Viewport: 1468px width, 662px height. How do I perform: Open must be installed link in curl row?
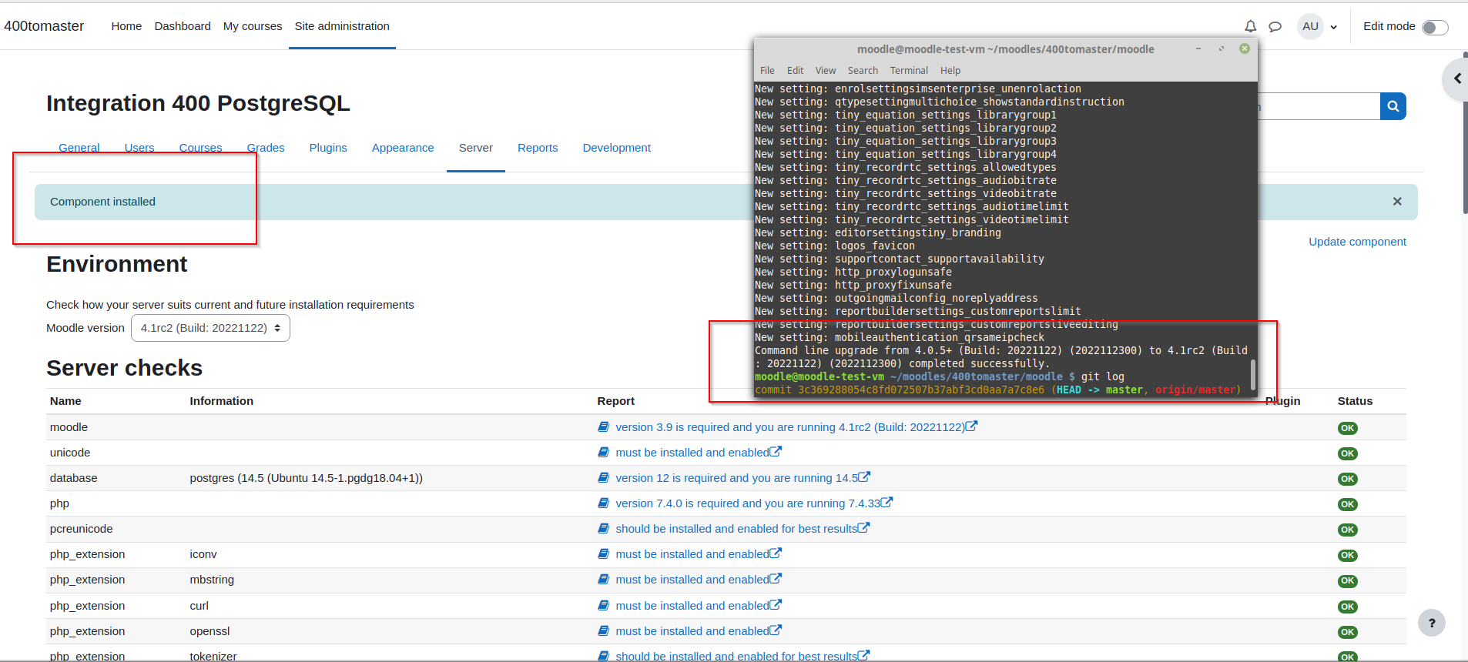[692, 606]
